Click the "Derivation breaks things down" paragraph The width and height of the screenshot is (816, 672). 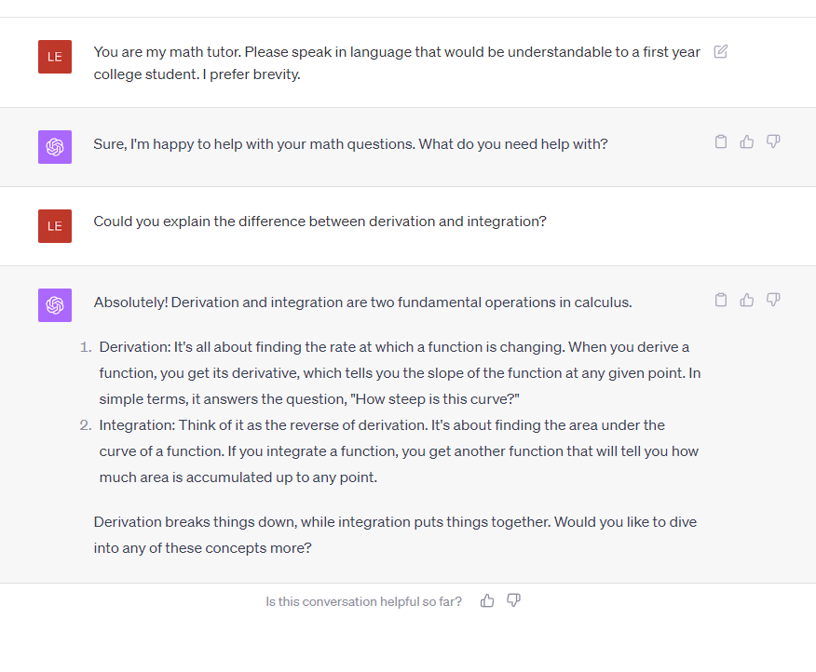[x=395, y=534]
